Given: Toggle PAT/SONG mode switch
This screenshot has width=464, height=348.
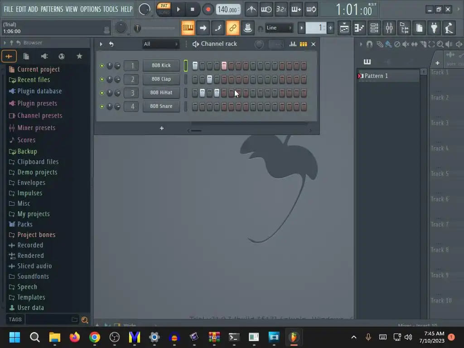Looking at the screenshot, I should point(164,9).
